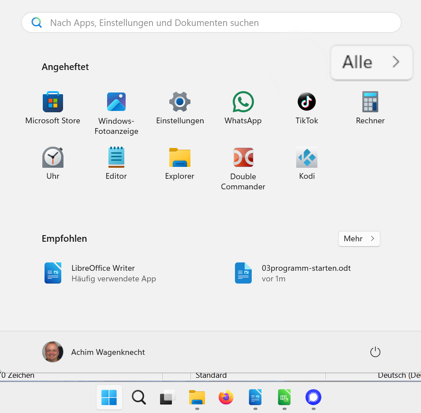Screen dimensions: 421x413
Task: Open Microsoft Store from pinned apps
Action: point(52,107)
